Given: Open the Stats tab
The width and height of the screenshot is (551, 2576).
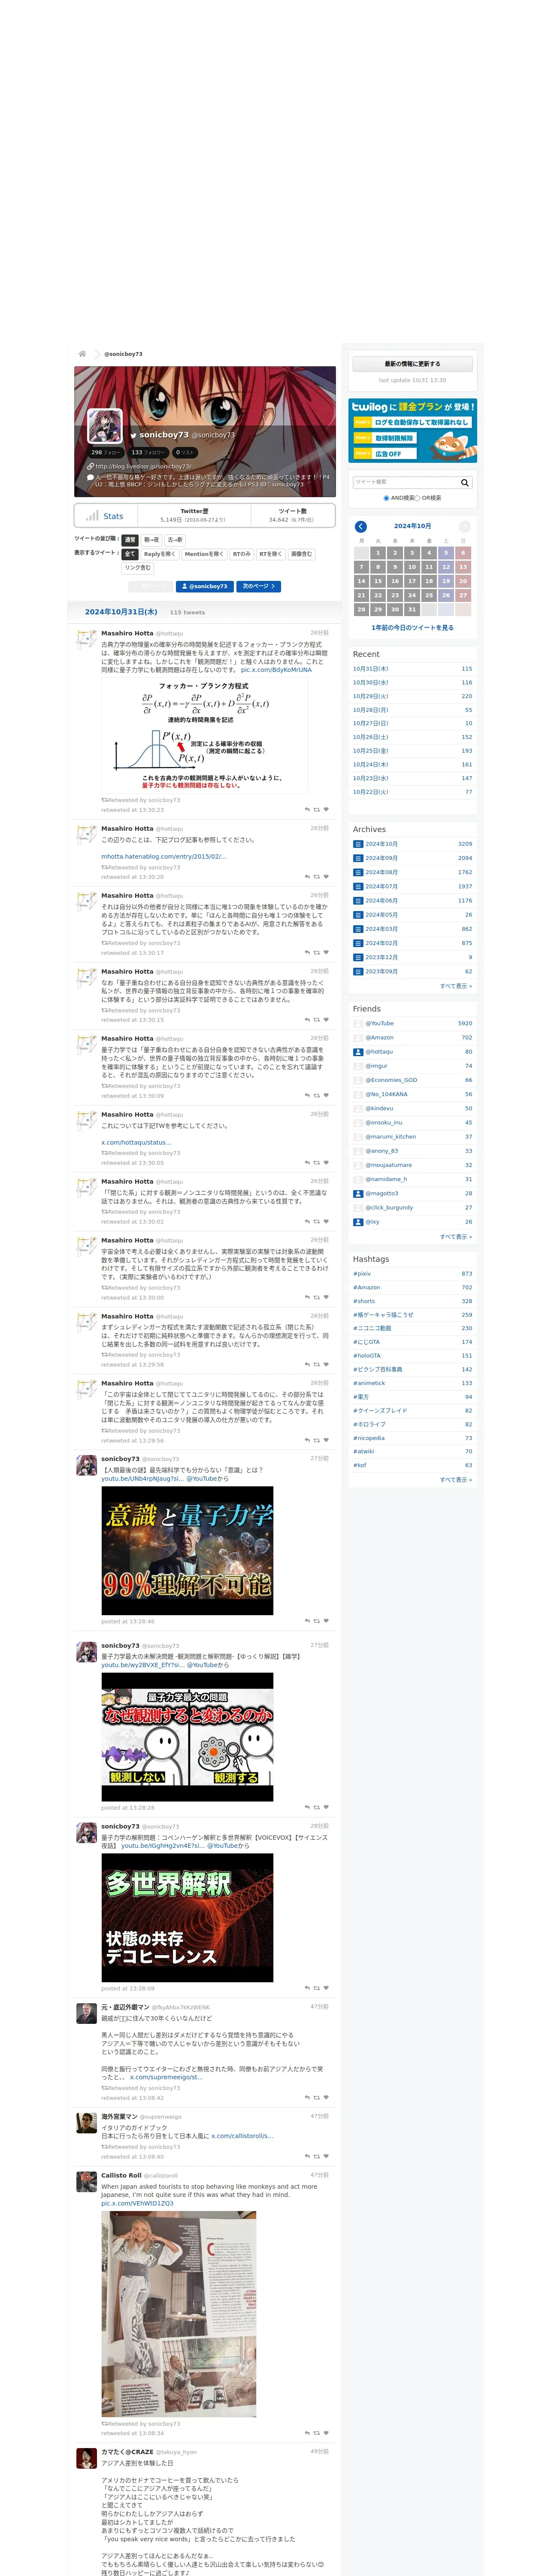Looking at the screenshot, I should point(105,516).
